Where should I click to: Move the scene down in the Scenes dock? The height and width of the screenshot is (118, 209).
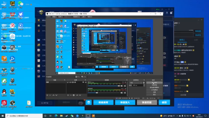(56, 95)
